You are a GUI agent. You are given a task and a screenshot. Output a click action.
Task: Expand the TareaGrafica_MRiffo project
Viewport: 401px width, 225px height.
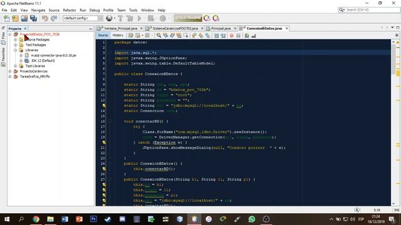coord(10,76)
